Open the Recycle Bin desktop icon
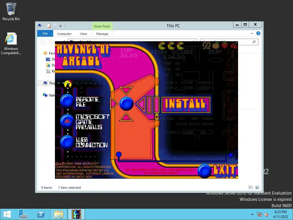The width and height of the screenshot is (293, 220). click(11, 12)
